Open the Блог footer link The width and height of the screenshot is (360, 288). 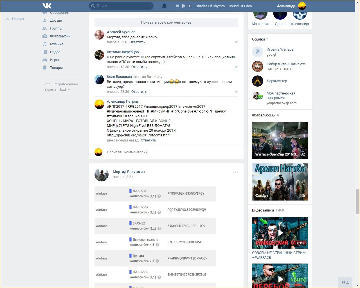pyautogui.click(x=46, y=84)
